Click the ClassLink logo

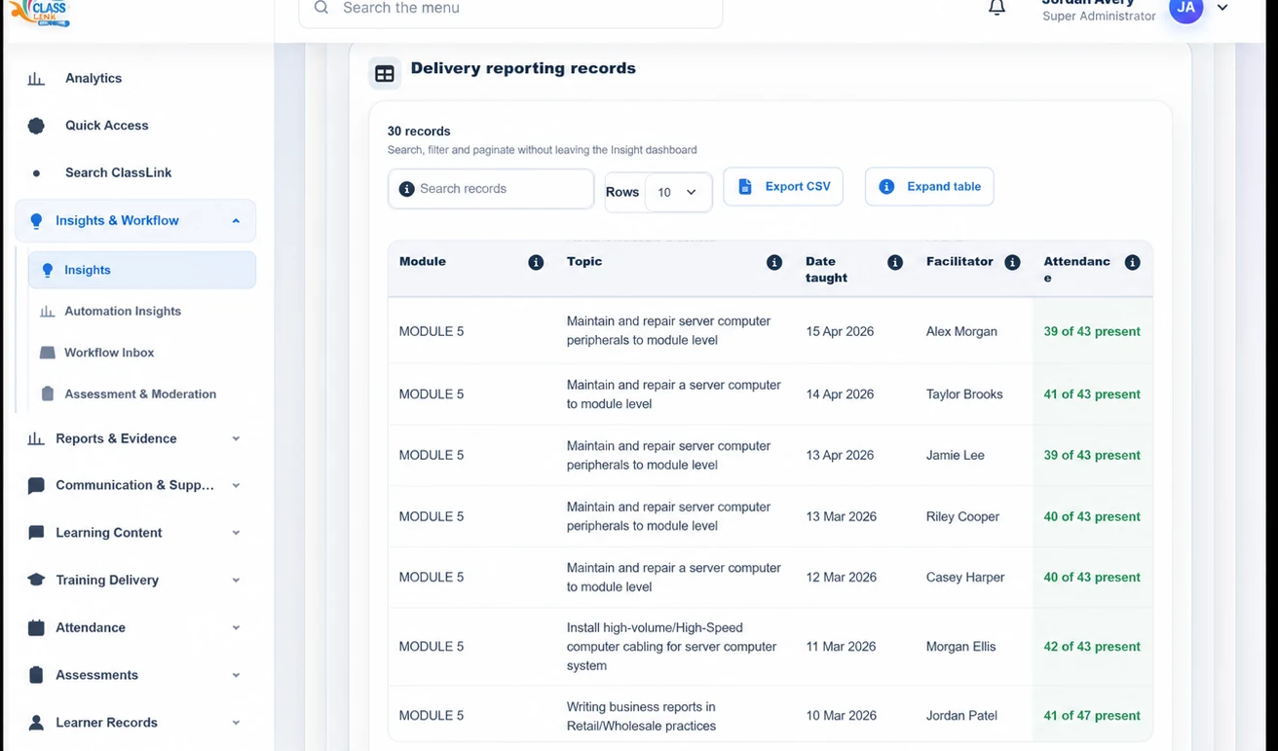[x=42, y=12]
